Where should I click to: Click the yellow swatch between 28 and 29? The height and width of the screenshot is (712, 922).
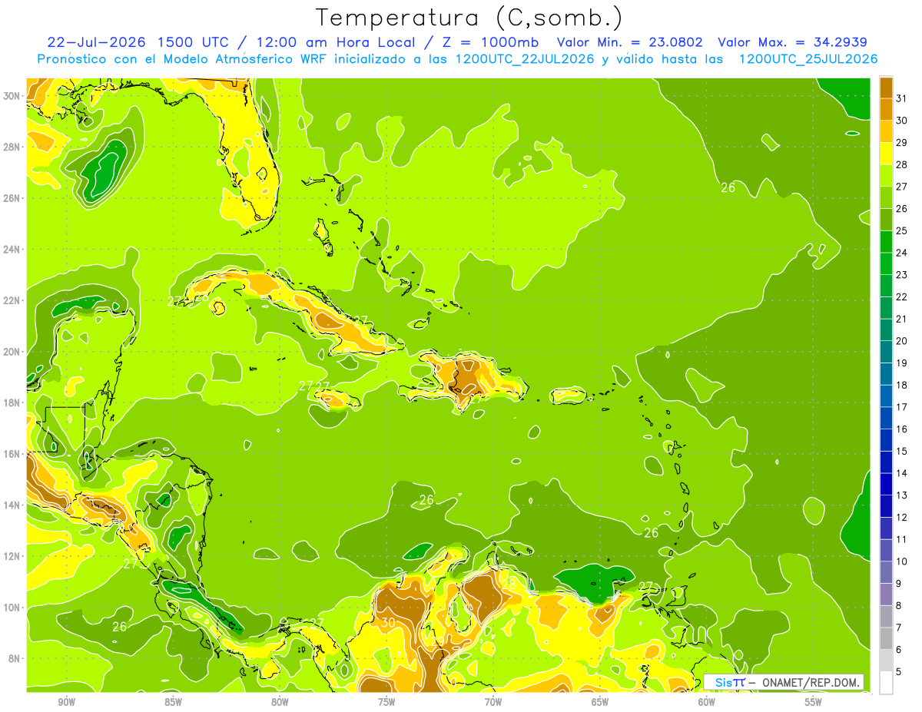pos(886,153)
